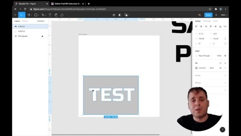Switch to the Assets tab

25,21
